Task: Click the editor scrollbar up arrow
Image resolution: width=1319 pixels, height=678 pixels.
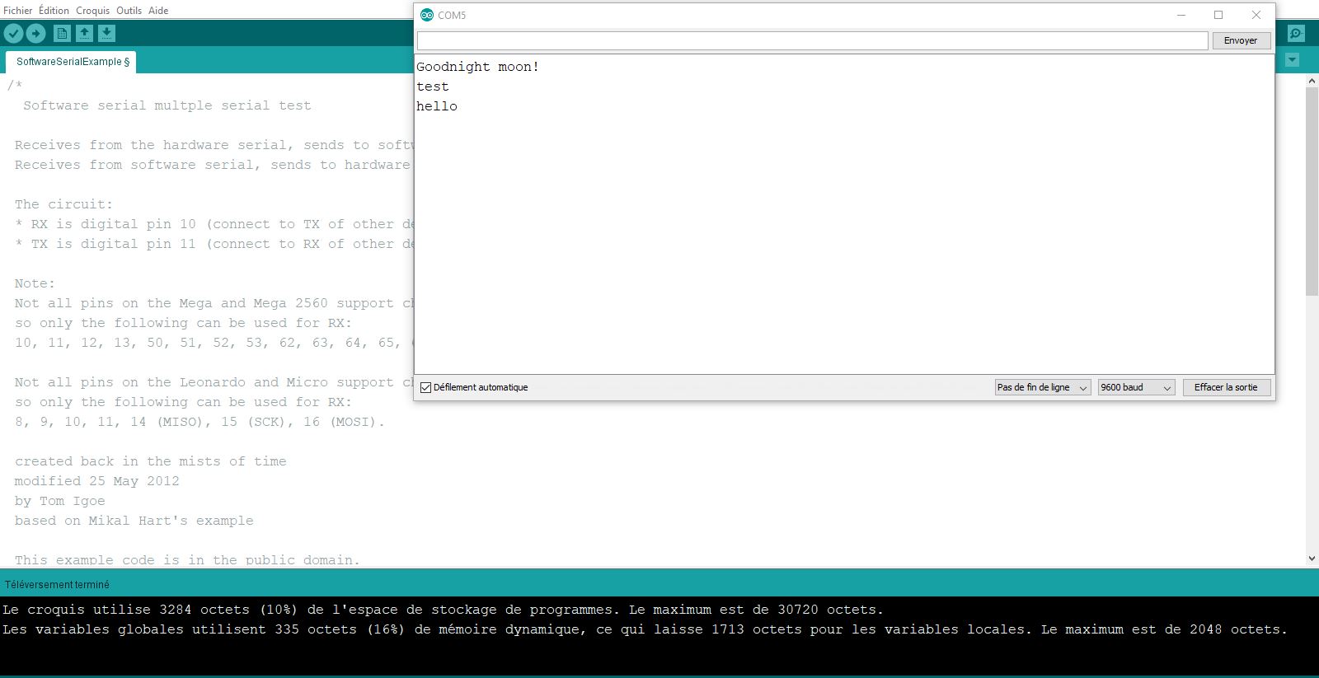Action: tap(1312, 81)
